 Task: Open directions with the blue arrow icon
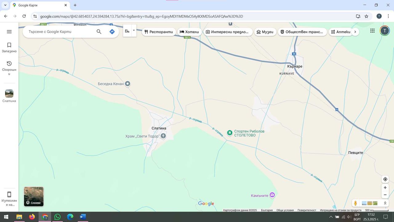point(112,31)
